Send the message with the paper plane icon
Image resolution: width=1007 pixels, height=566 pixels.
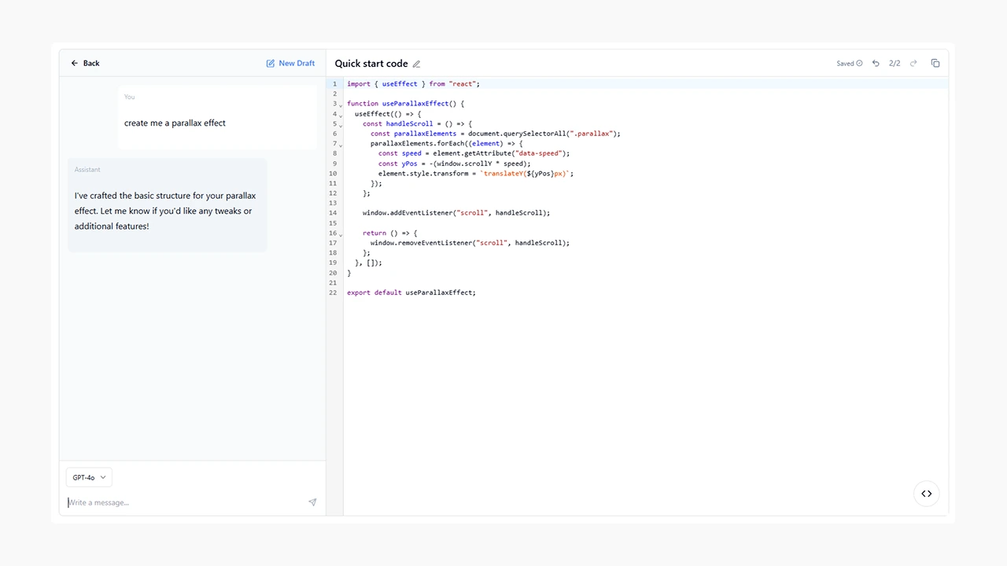click(x=312, y=502)
